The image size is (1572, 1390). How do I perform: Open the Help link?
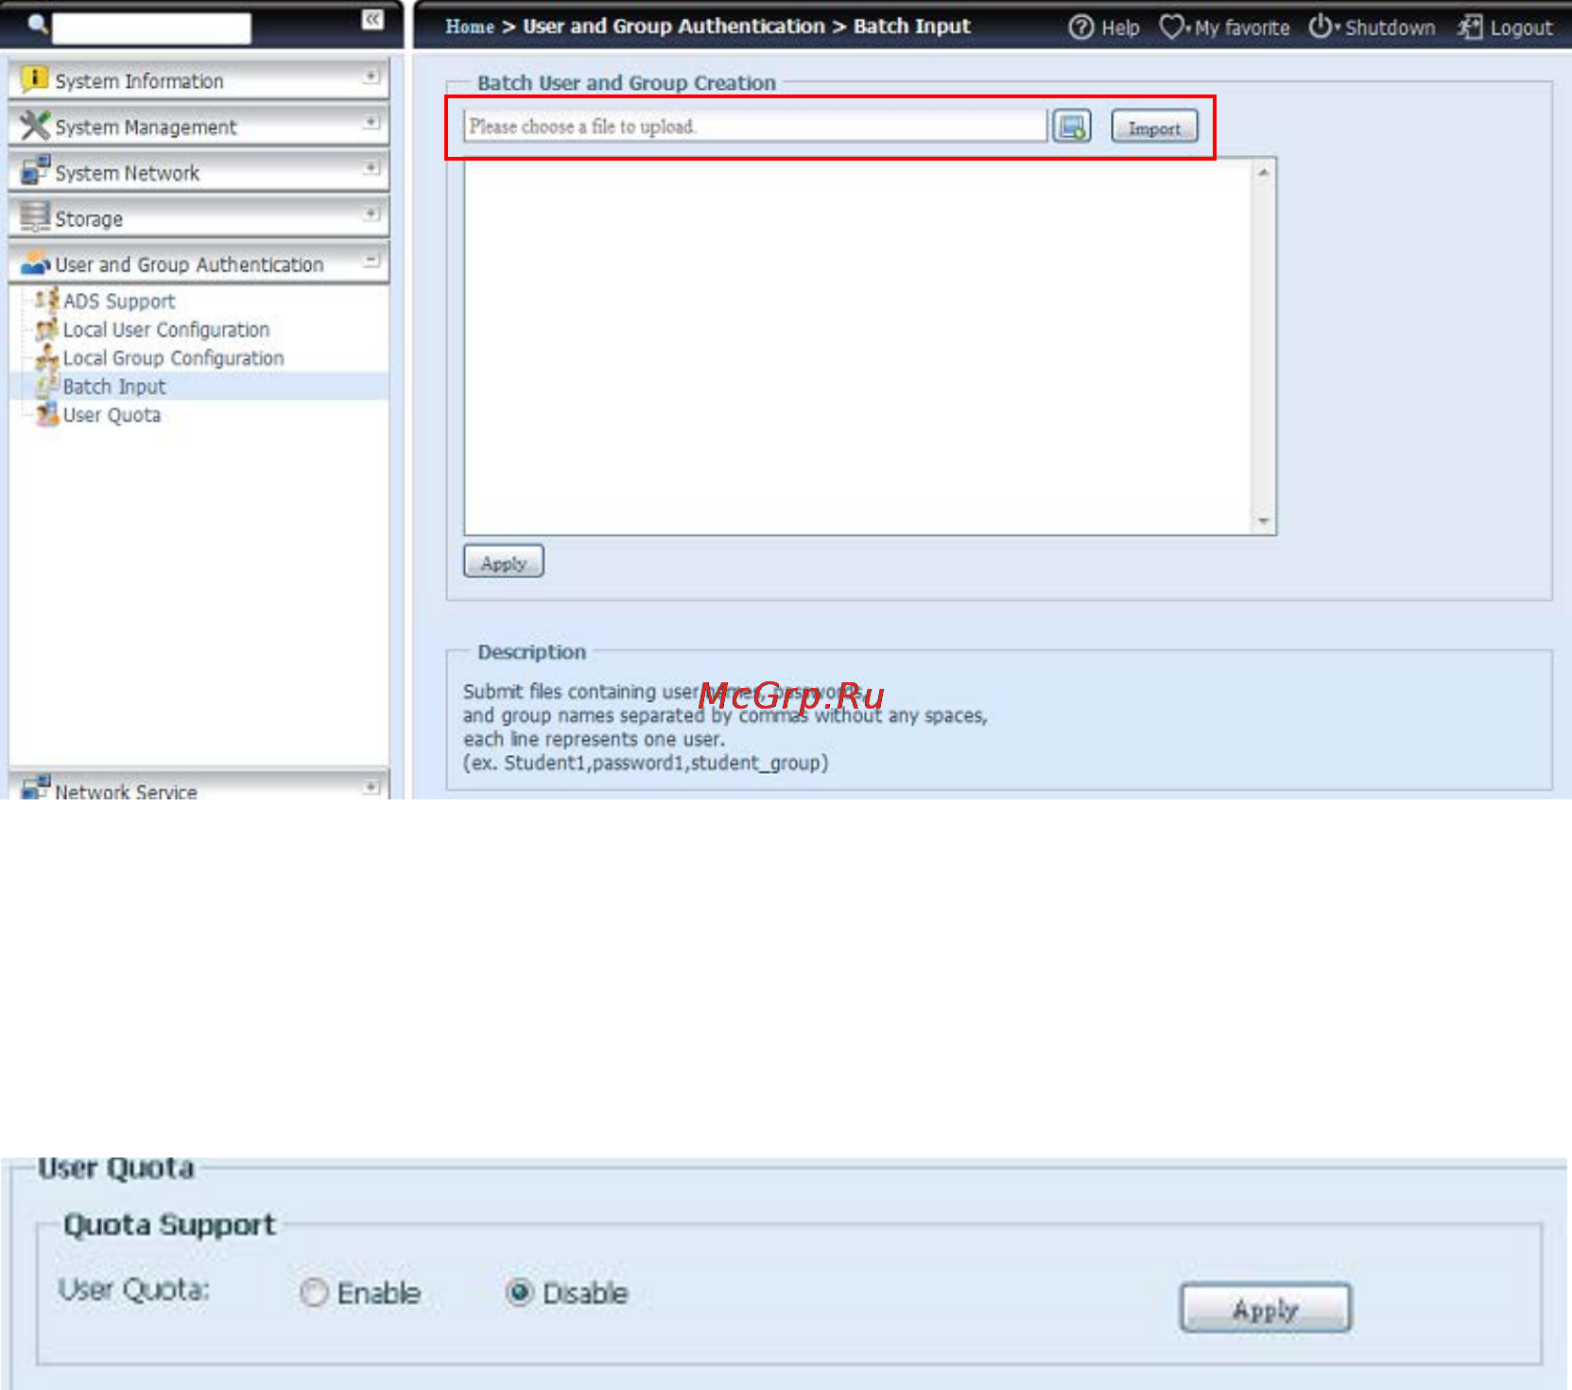(x=1120, y=28)
